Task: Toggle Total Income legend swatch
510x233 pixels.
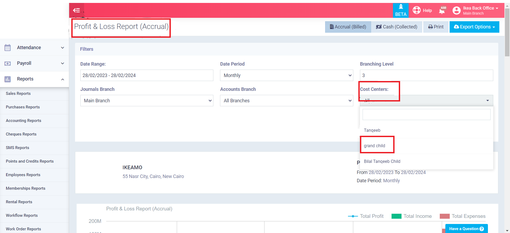Action: click(x=396, y=216)
